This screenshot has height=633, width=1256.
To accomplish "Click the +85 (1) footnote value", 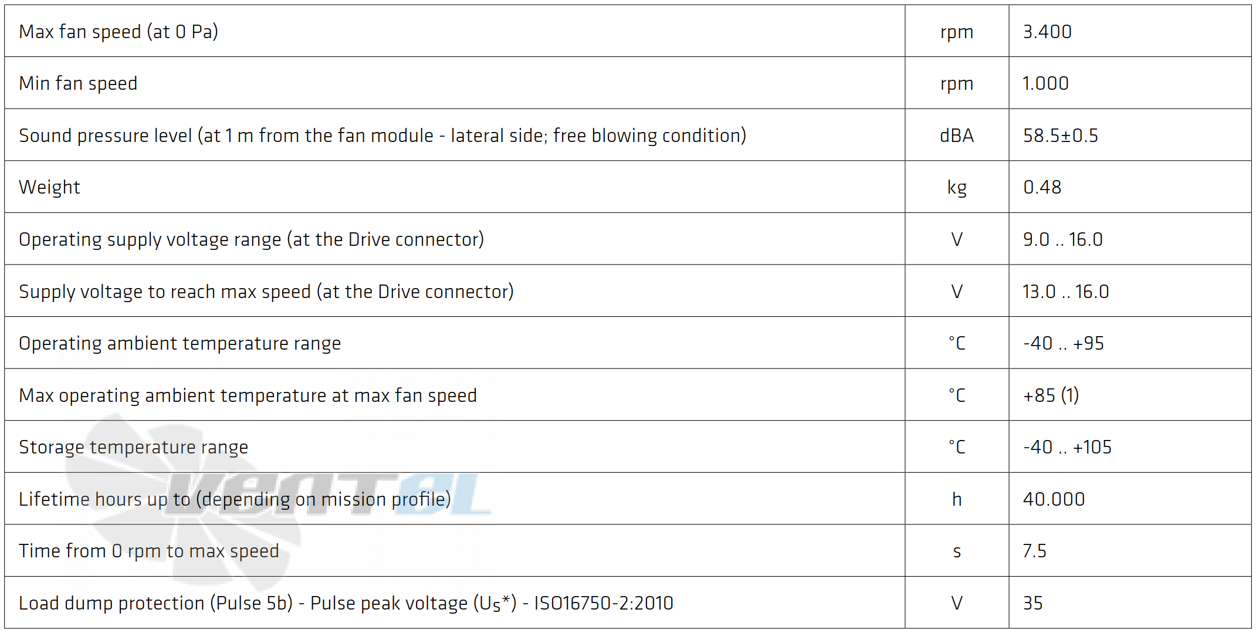I will [1051, 395].
